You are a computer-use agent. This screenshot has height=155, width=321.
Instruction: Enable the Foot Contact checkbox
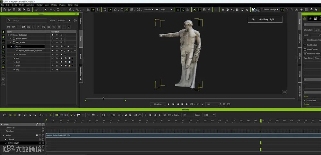[305, 45]
